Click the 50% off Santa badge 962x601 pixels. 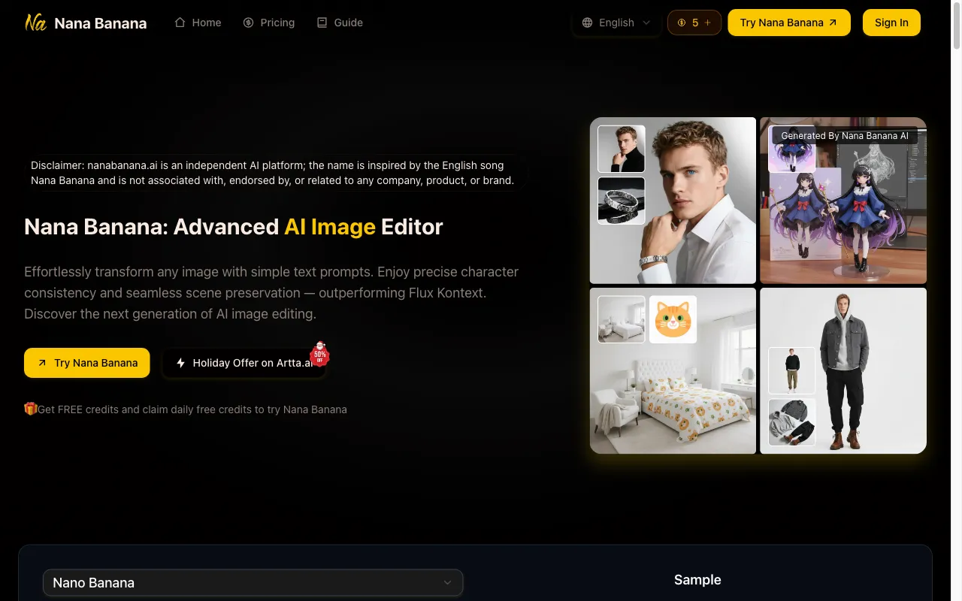pos(319,353)
